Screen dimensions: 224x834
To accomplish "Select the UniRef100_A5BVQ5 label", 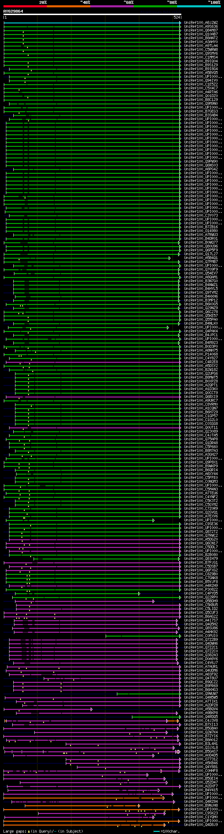I will (x=201, y=73).
